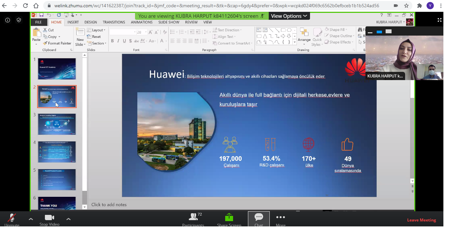Click Leave Meeting
This screenshot has height=232, width=449.
[421, 220]
